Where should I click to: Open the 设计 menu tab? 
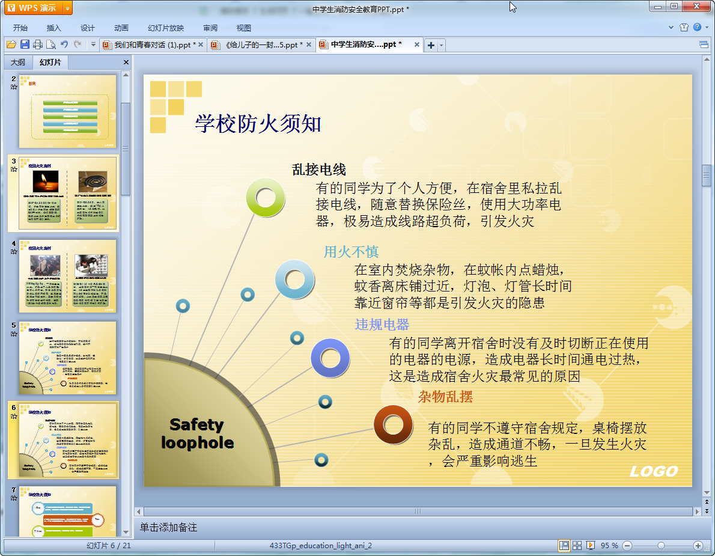pos(88,28)
